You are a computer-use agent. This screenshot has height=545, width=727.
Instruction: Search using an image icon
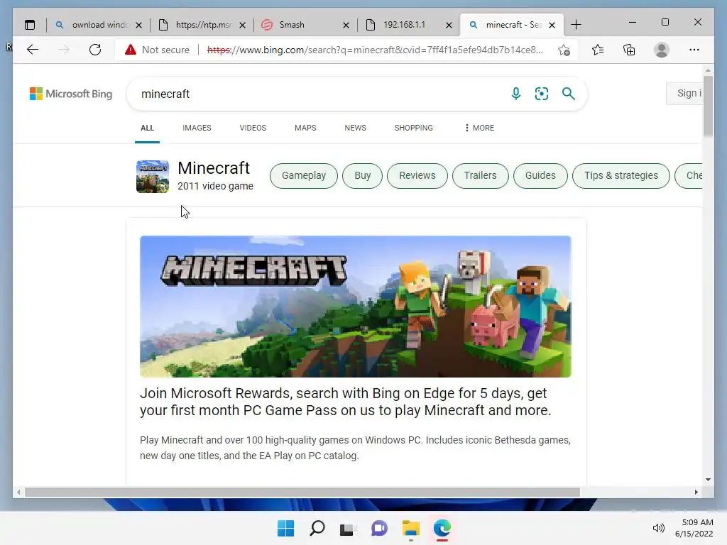tap(542, 94)
